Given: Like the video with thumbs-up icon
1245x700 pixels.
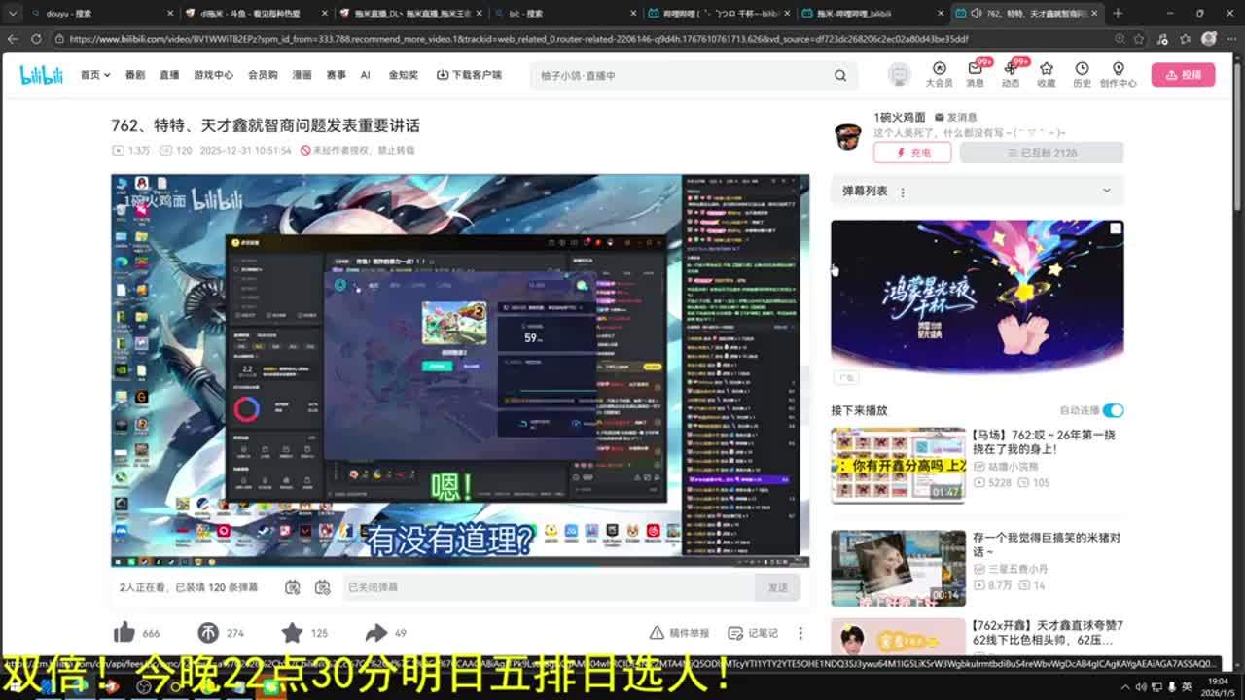Looking at the screenshot, I should point(124,633).
